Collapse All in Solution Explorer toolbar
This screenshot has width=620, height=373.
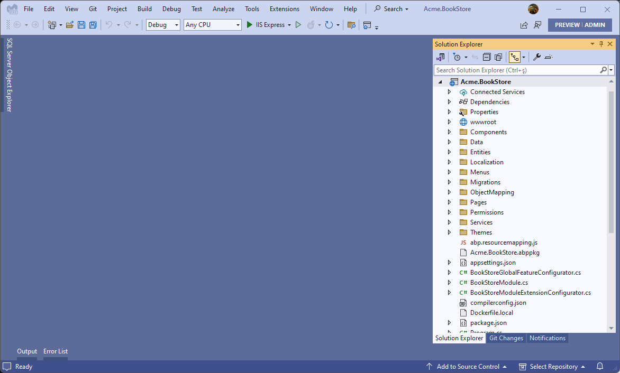coord(487,57)
